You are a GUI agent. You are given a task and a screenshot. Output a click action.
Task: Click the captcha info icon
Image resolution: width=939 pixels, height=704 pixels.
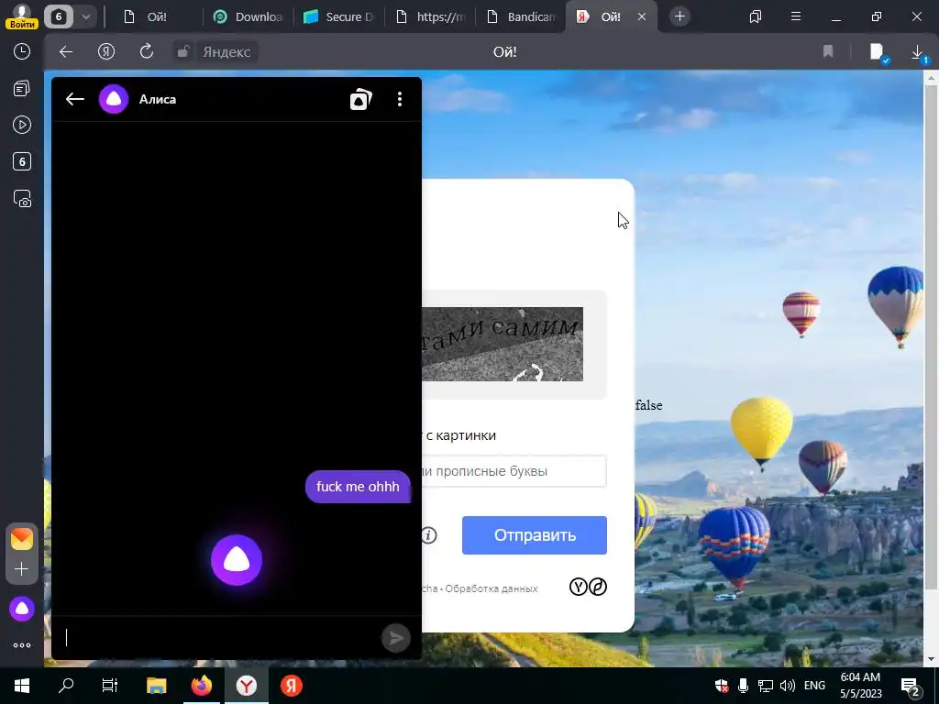pos(429,535)
